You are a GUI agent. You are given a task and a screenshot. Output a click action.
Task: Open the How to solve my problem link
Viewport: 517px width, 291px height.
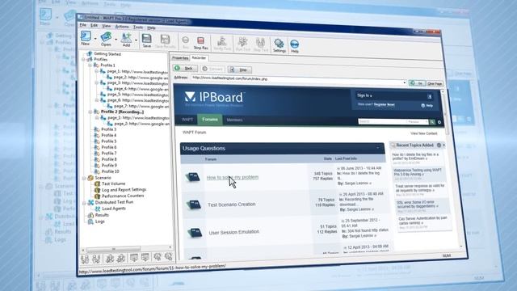pos(233,177)
